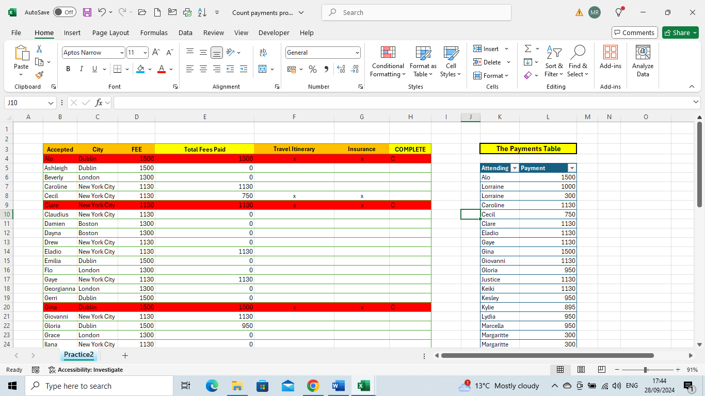Viewport: 705px width, 396px height.
Task: Open the Page Layout tab
Action: pos(110,32)
